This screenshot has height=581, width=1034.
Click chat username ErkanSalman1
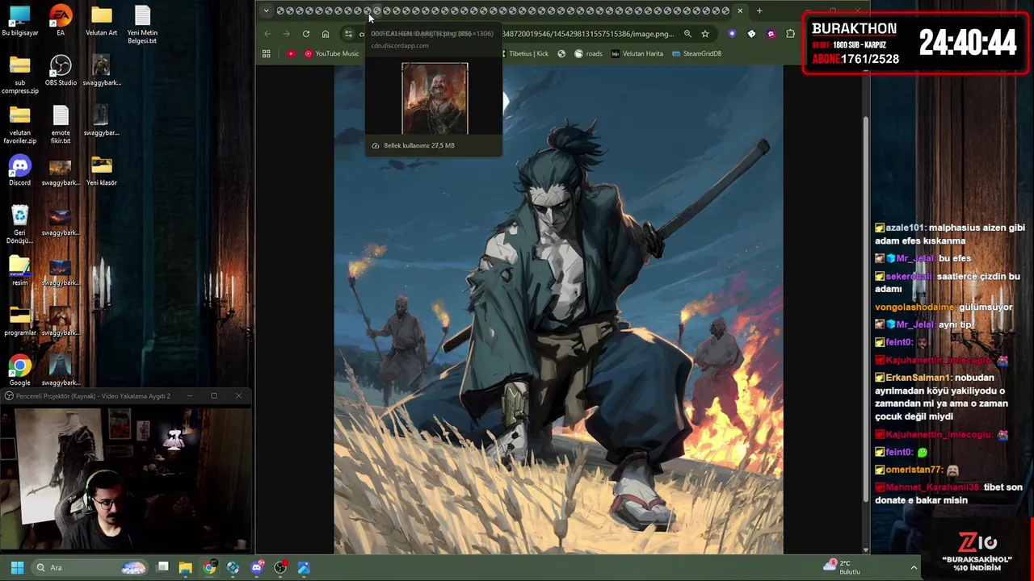(x=918, y=378)
